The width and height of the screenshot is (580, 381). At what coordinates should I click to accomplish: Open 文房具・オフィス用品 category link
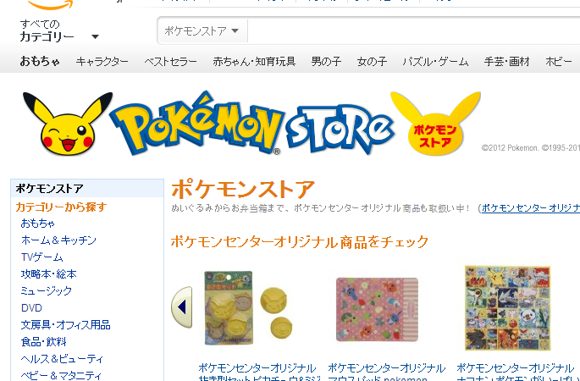[x=65, y=325]
